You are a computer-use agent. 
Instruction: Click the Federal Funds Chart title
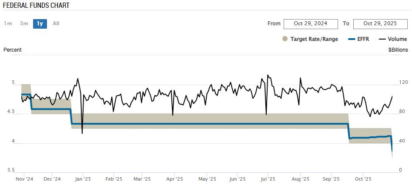point(36,5)
